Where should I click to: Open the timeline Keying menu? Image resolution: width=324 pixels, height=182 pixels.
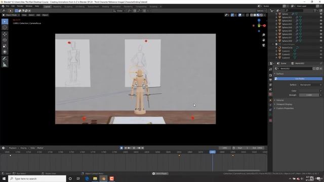24,148
